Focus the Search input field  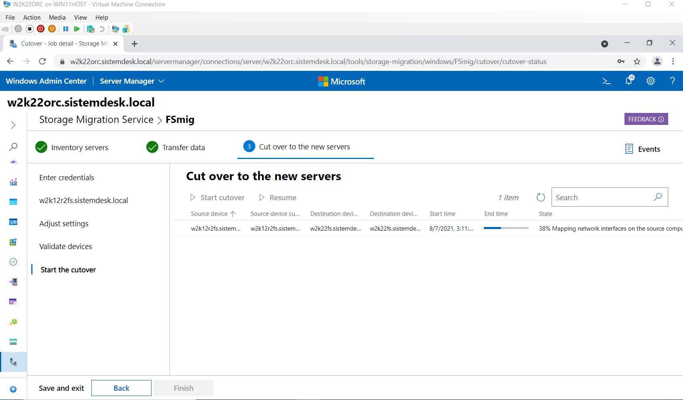coord(610,197)
